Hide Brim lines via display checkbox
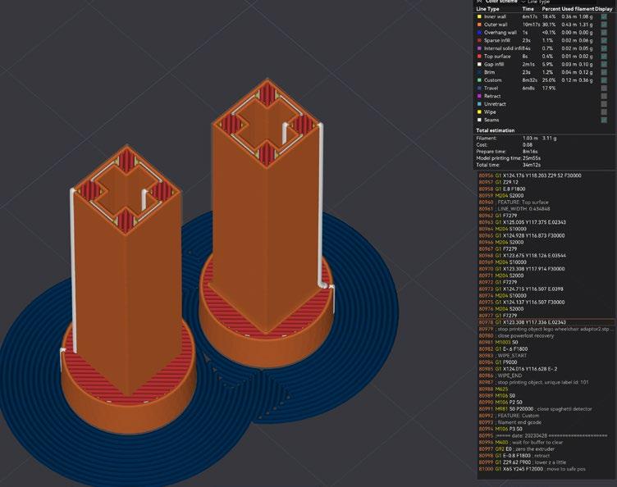The image size is (617, 487). 604,72
